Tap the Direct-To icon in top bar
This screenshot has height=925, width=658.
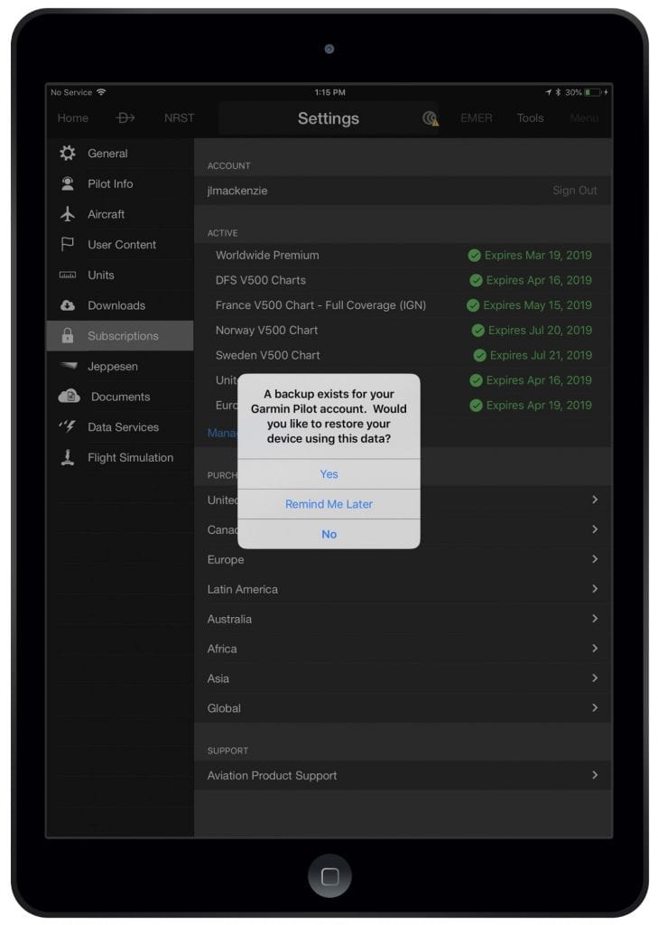point(125,118)
